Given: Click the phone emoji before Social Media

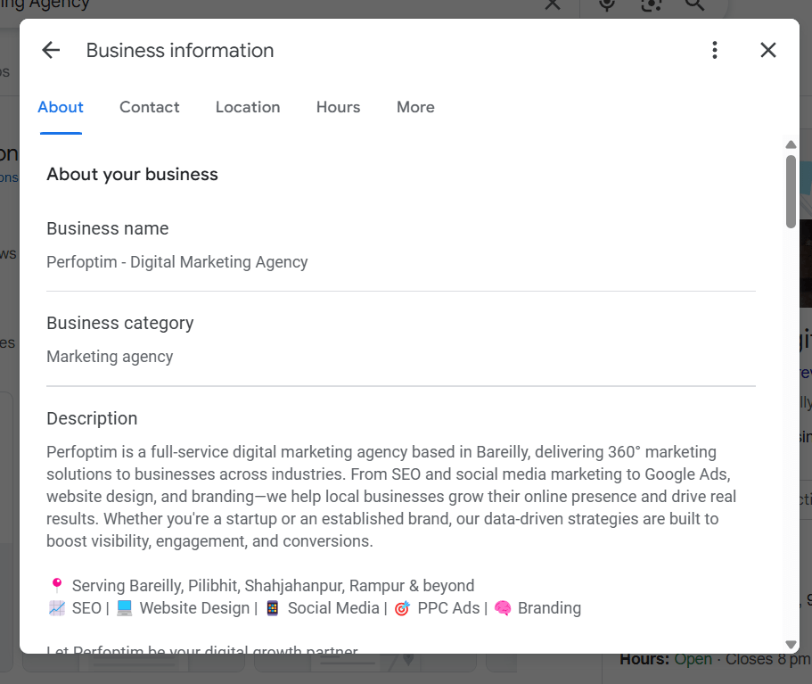Looking at the screenshot, I should pyautogui.click(x=273, y=608).
